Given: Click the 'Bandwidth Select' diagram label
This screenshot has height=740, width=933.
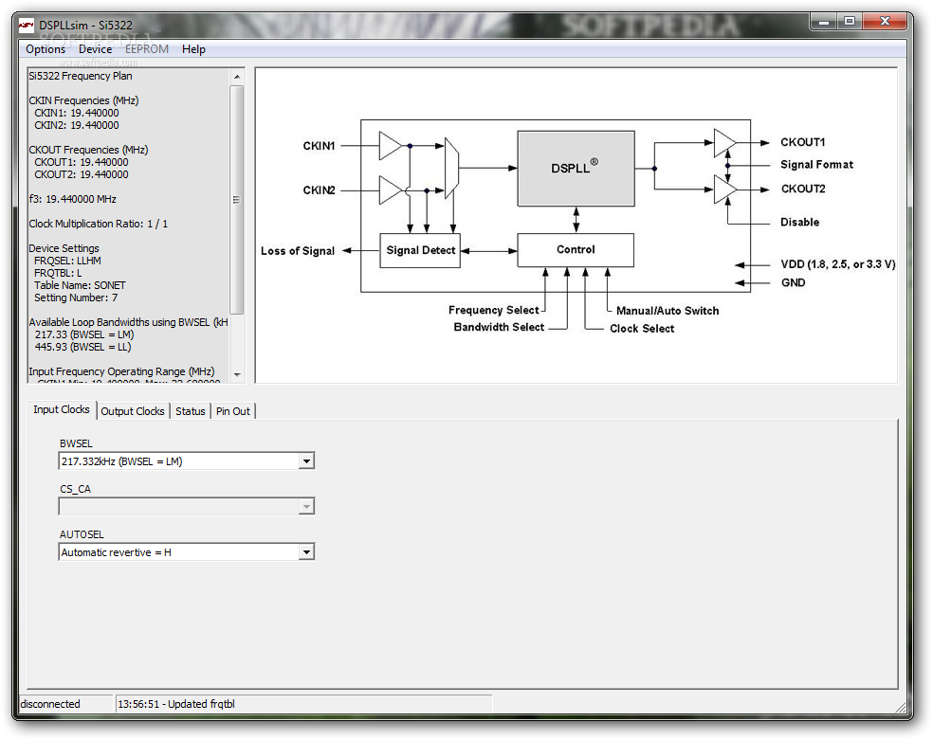Looking at the screenshot, I should [x=499, y=328].
